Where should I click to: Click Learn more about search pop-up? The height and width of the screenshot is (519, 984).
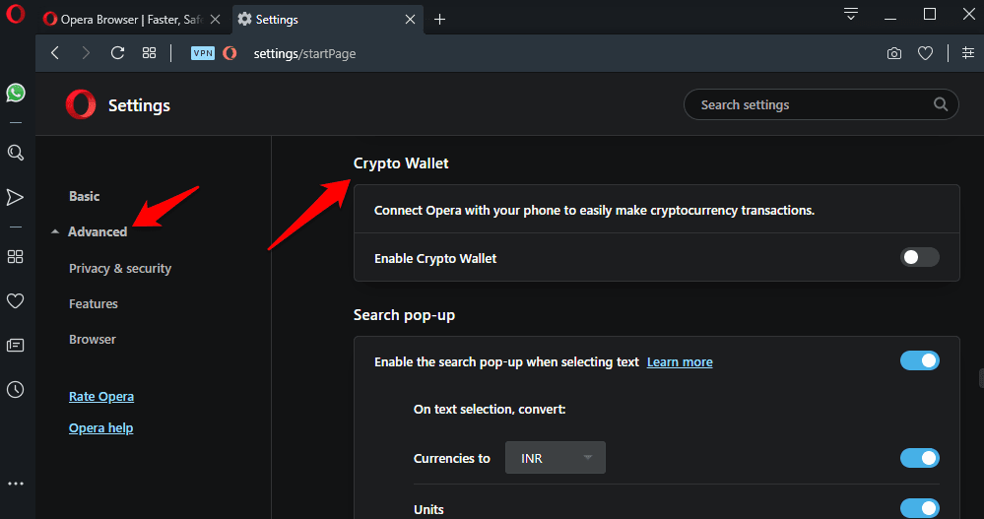point(680,362)
